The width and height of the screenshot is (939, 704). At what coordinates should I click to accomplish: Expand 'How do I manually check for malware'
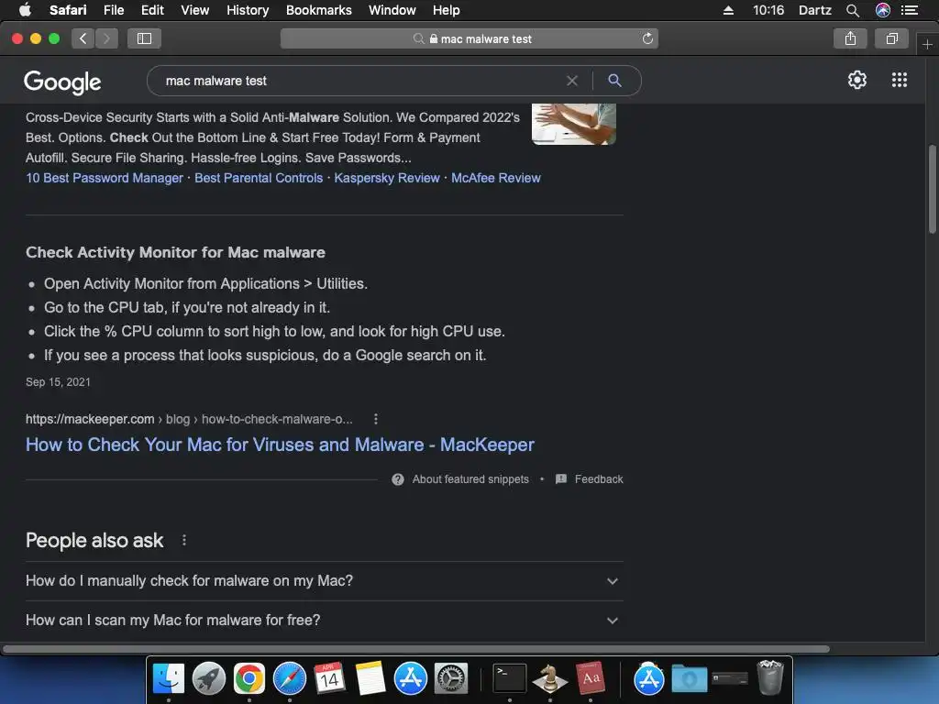click(x=324, y=580)
